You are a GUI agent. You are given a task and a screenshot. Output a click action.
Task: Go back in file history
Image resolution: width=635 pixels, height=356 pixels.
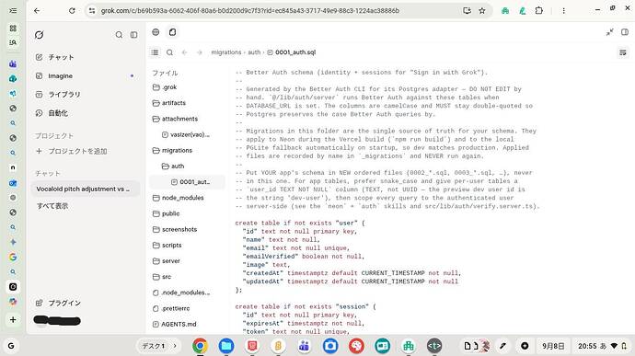pos(184,52)
